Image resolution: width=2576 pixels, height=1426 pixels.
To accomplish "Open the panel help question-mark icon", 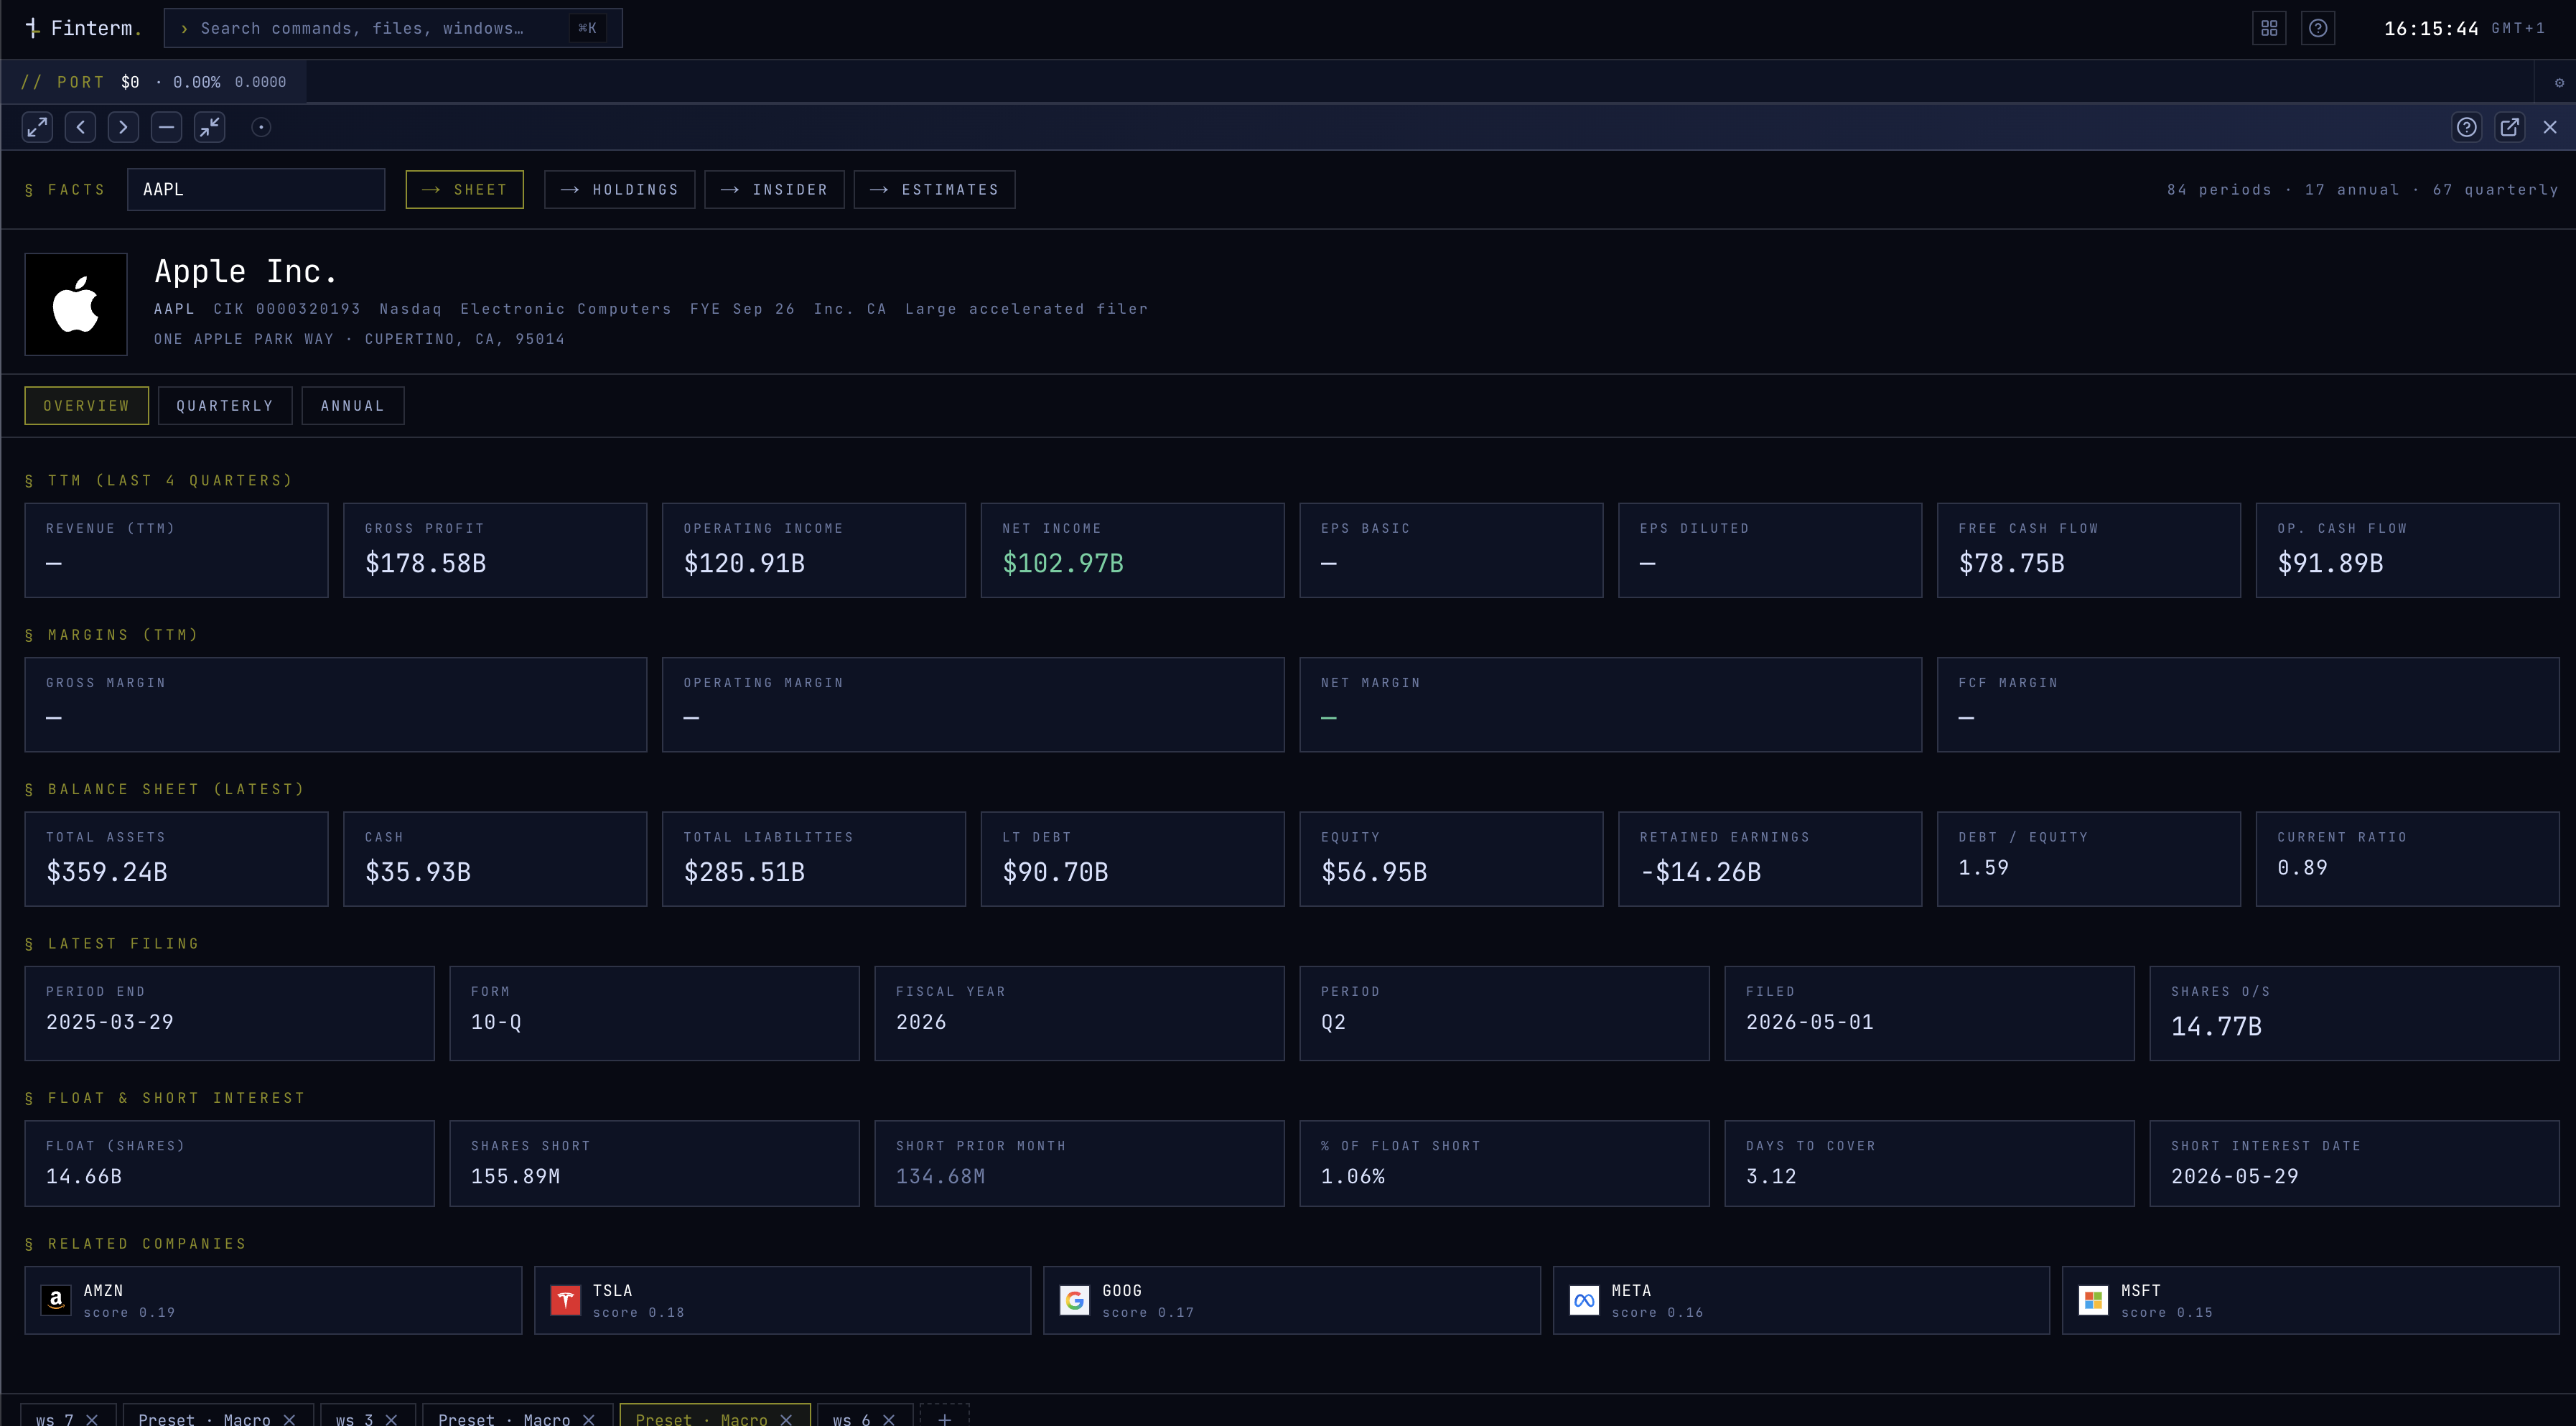I will [2467, 127].
